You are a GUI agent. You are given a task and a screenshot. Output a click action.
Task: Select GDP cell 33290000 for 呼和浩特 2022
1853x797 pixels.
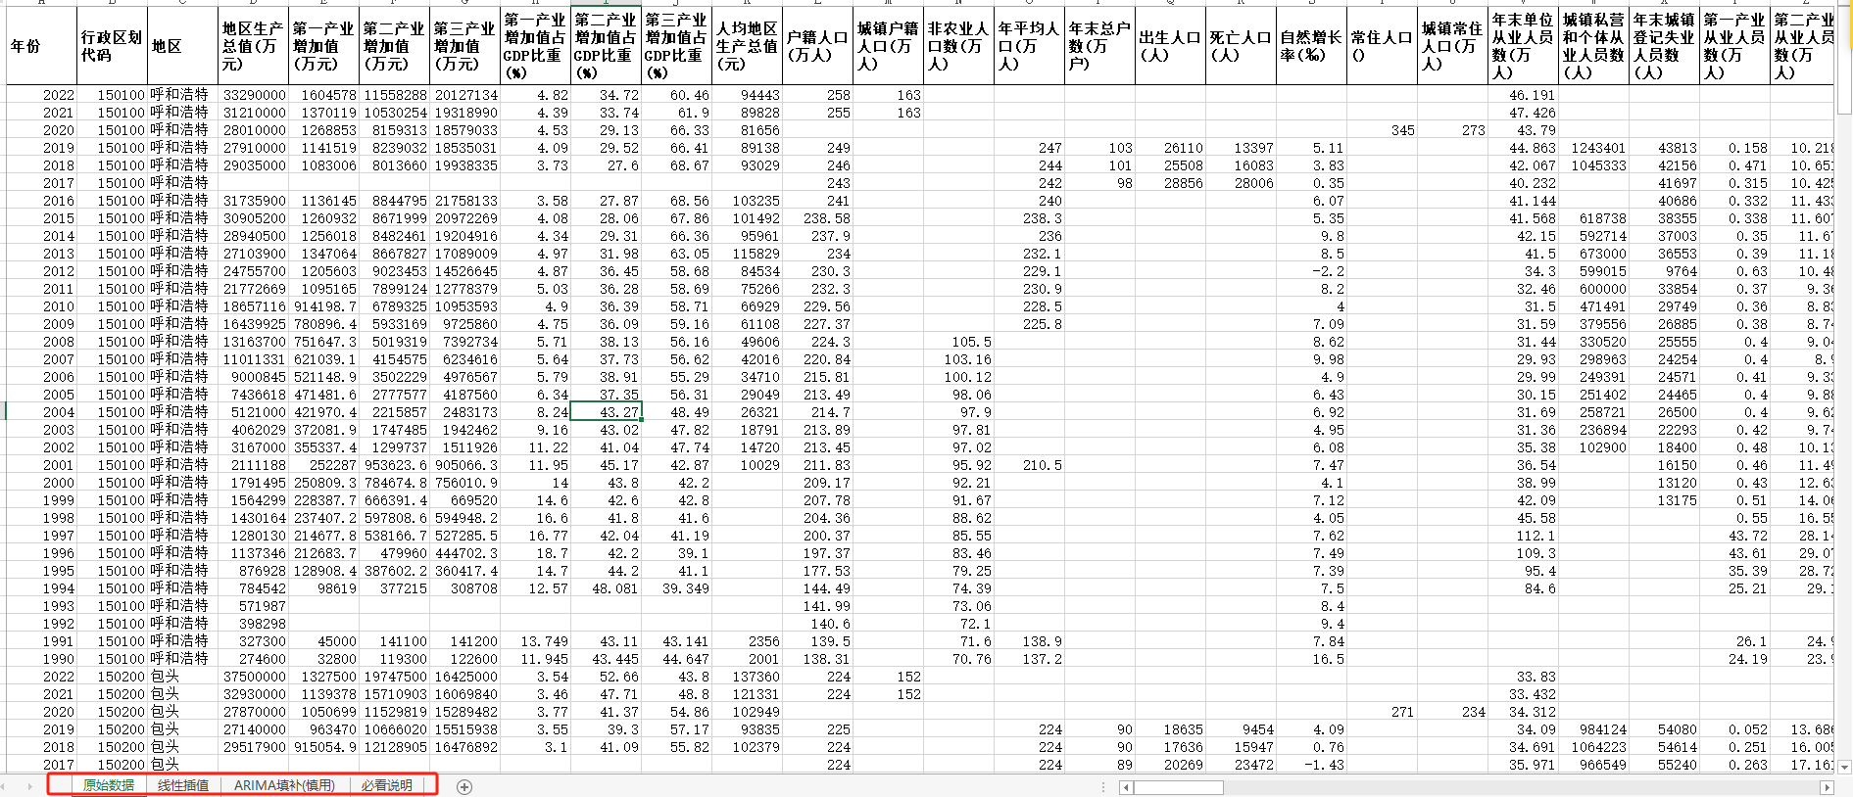[253, 95]
